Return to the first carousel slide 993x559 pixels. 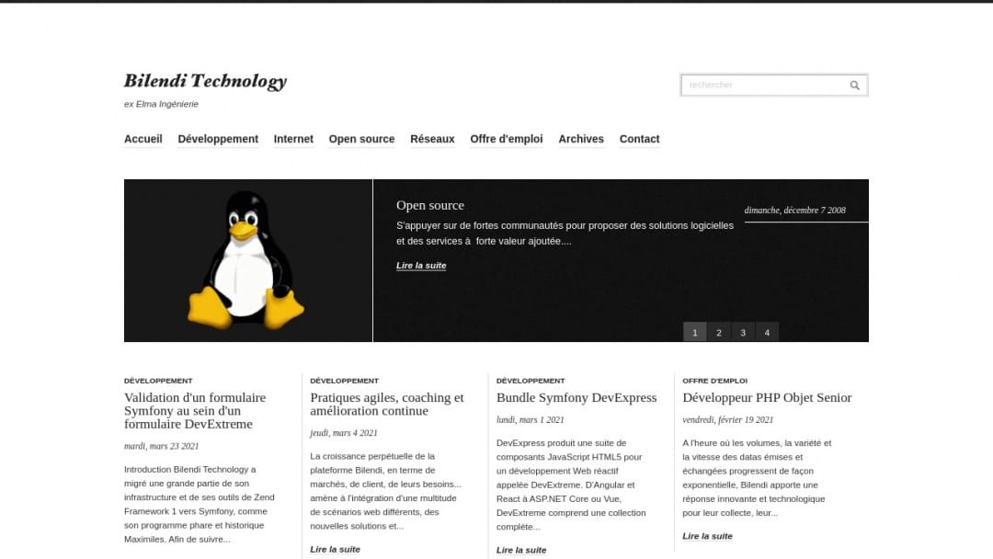[695, 332]
